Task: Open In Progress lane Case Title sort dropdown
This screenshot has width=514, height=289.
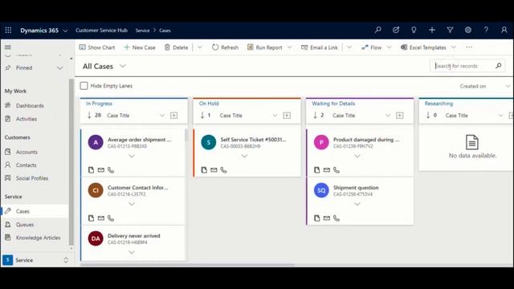Action: [162, 116]
